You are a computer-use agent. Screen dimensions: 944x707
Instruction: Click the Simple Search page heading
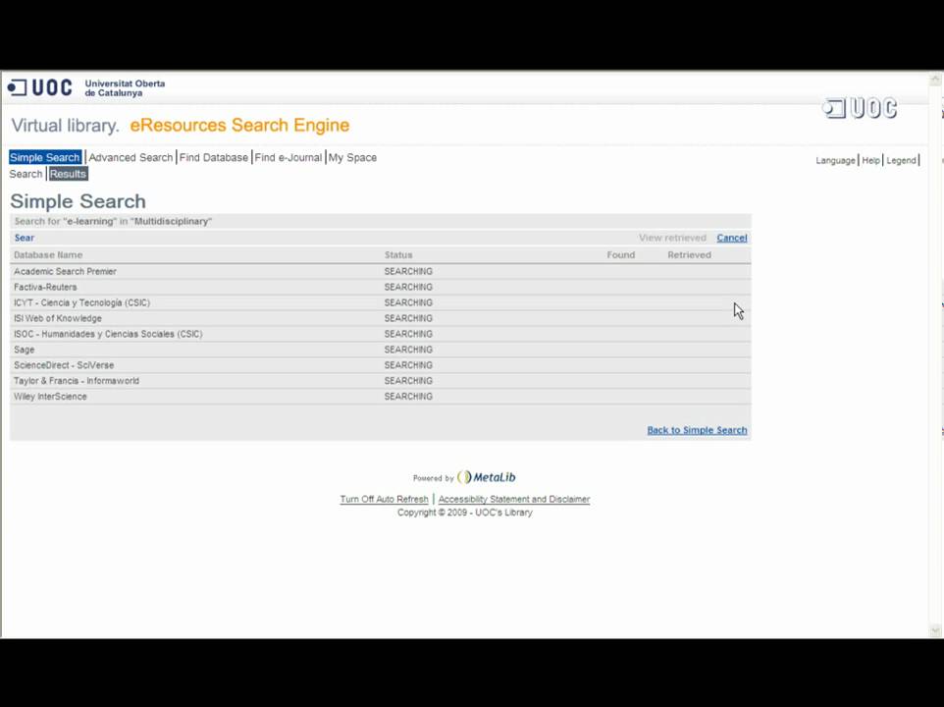pyautogui.click(x=79, y=201)
